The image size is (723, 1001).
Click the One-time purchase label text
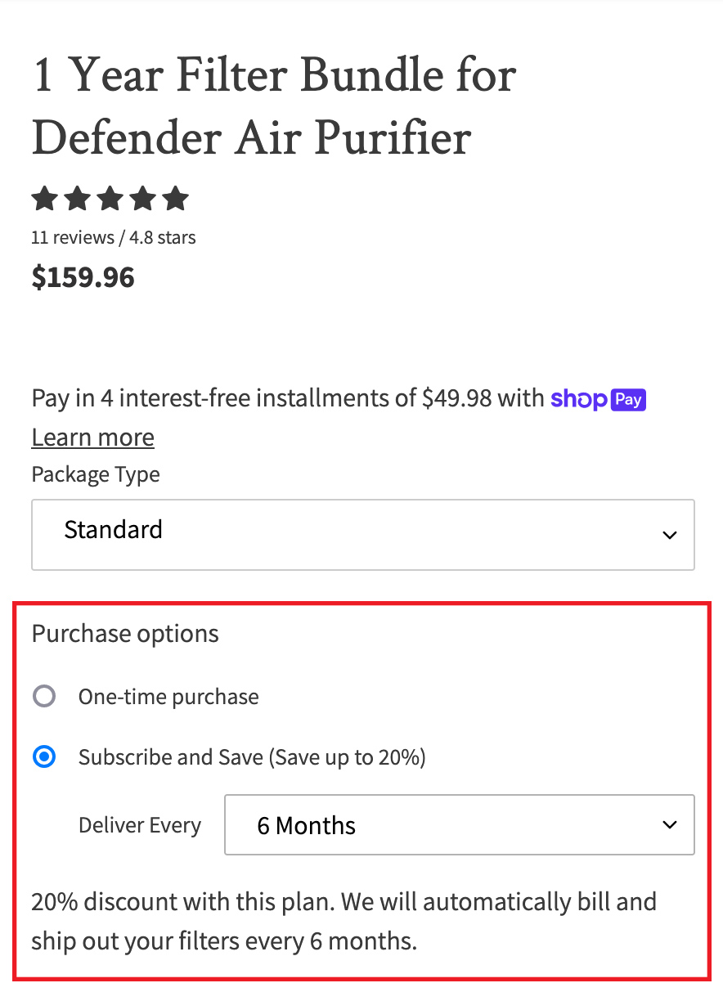168,697
